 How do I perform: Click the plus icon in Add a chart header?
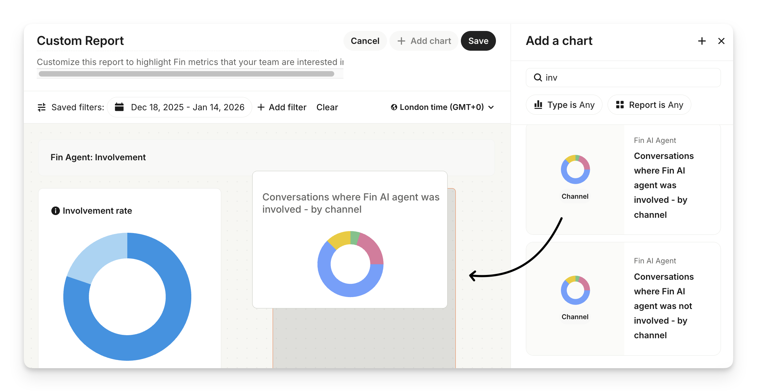702,41
